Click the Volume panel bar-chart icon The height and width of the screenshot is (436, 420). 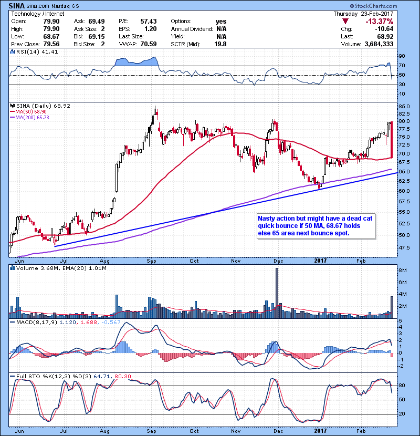(x=13, y=268)
